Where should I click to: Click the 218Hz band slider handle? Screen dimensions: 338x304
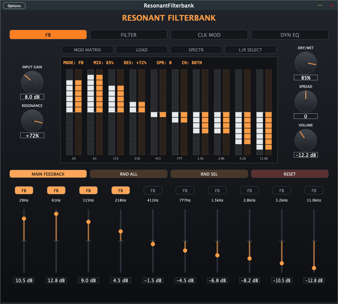click(121, 232)
